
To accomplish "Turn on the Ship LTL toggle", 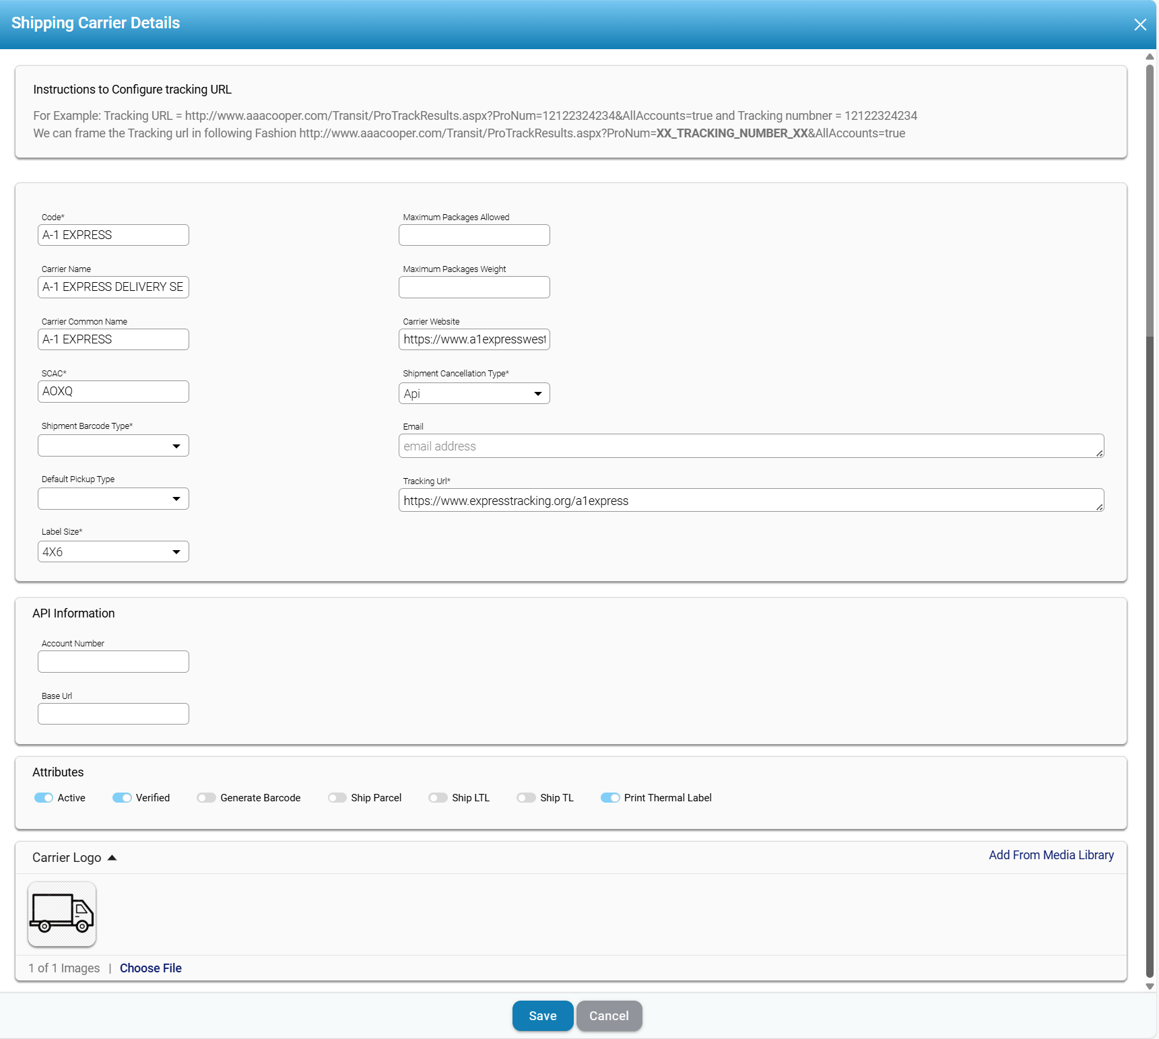I will coord(438,798).
